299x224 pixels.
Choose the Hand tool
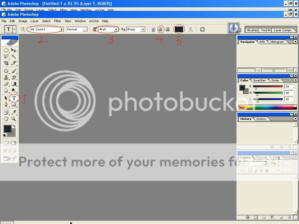6,119
